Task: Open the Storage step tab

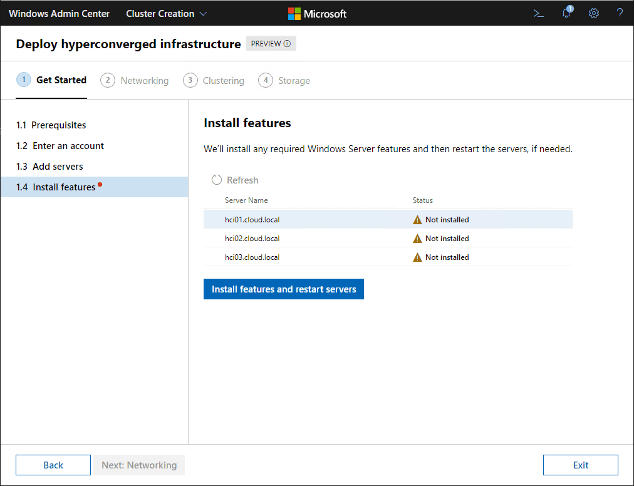Action: (284, 81)
